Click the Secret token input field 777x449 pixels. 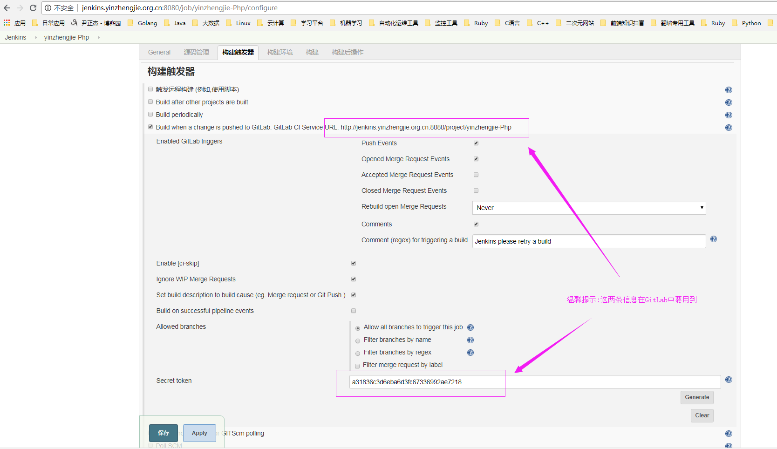pos(535,382)
